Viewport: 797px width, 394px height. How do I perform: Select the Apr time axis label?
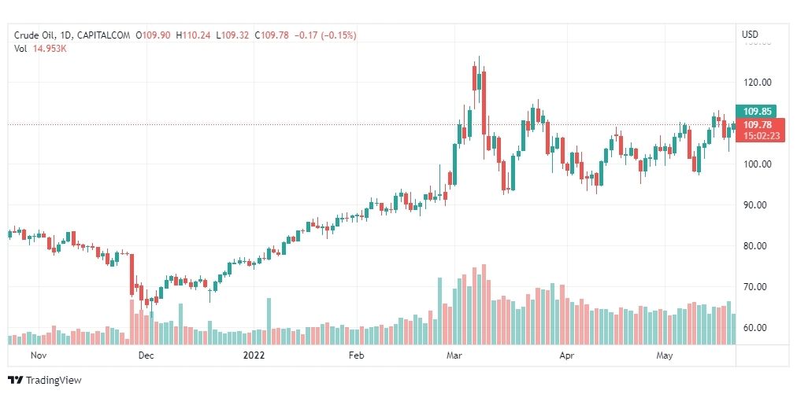(567, 355)
